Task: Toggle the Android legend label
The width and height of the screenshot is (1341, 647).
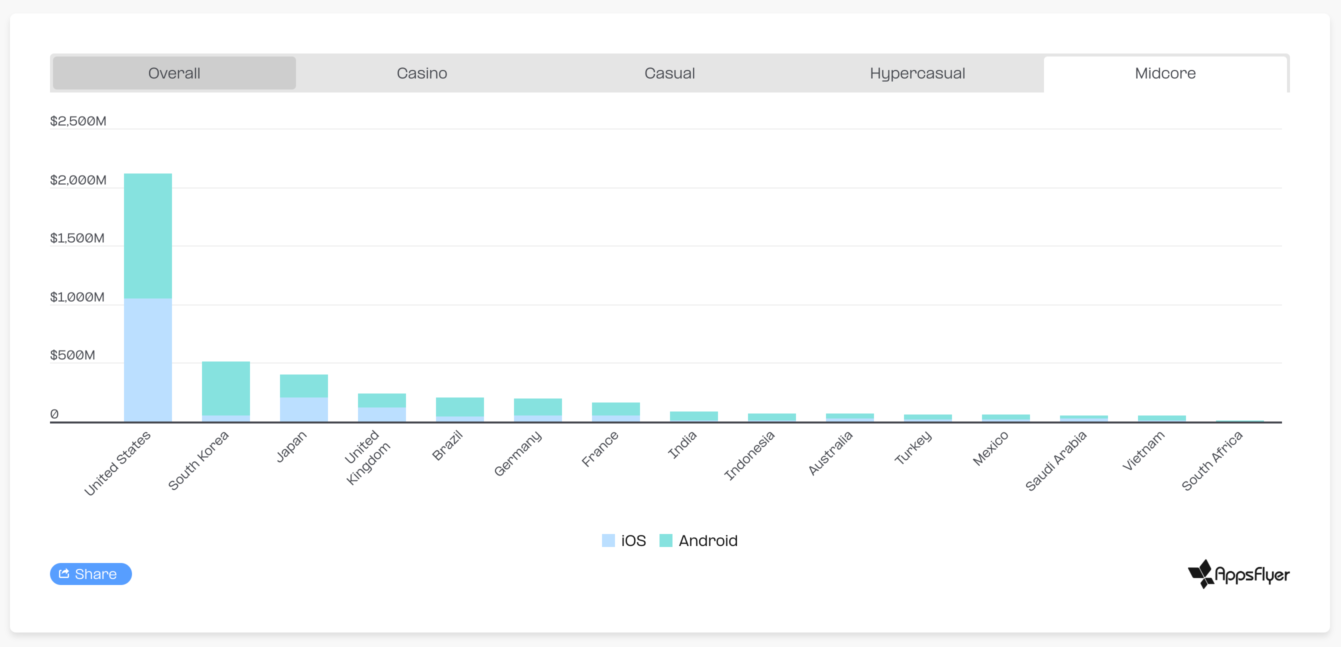Action: (x=708, y=540)
